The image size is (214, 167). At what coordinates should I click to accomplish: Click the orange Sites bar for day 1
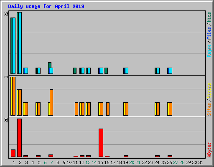pos(14,96)
